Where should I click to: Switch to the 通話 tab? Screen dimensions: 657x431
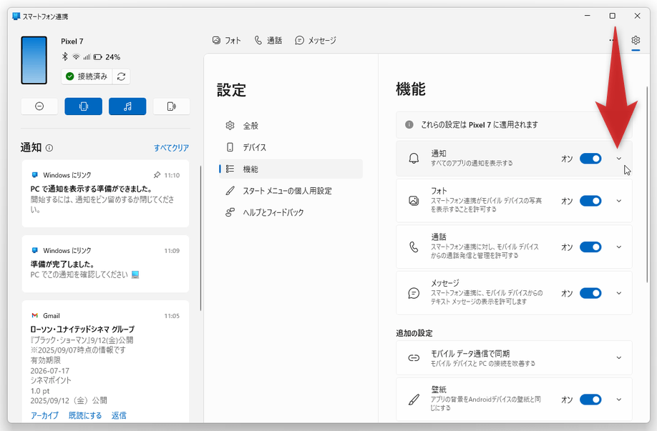tap(268, 40)
